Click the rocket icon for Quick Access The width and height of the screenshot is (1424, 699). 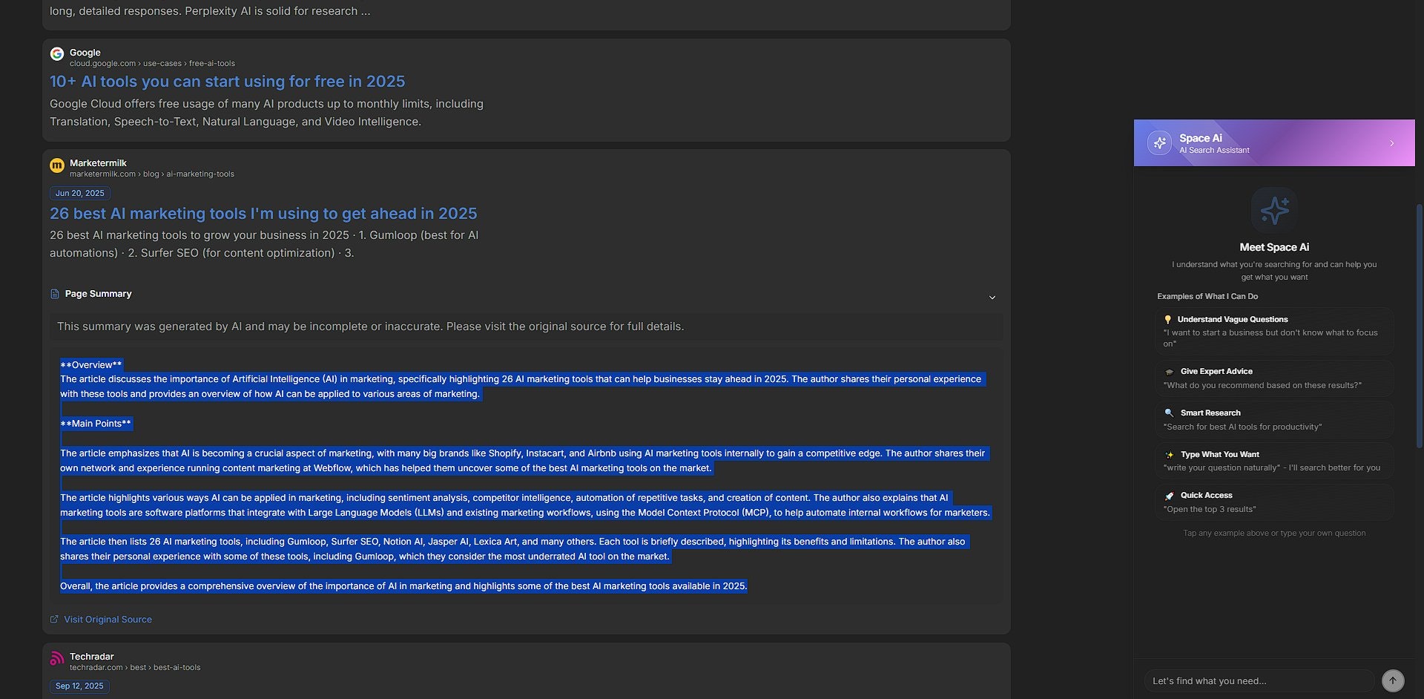point(1170,496)
